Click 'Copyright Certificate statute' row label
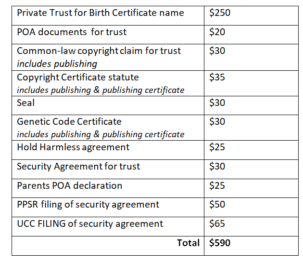 tap(77, 77)
